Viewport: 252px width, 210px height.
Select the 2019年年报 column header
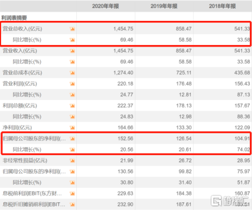click(x=164, y=6)
